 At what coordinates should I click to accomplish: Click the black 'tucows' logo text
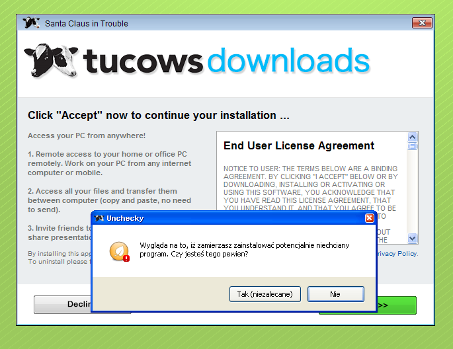144,61
